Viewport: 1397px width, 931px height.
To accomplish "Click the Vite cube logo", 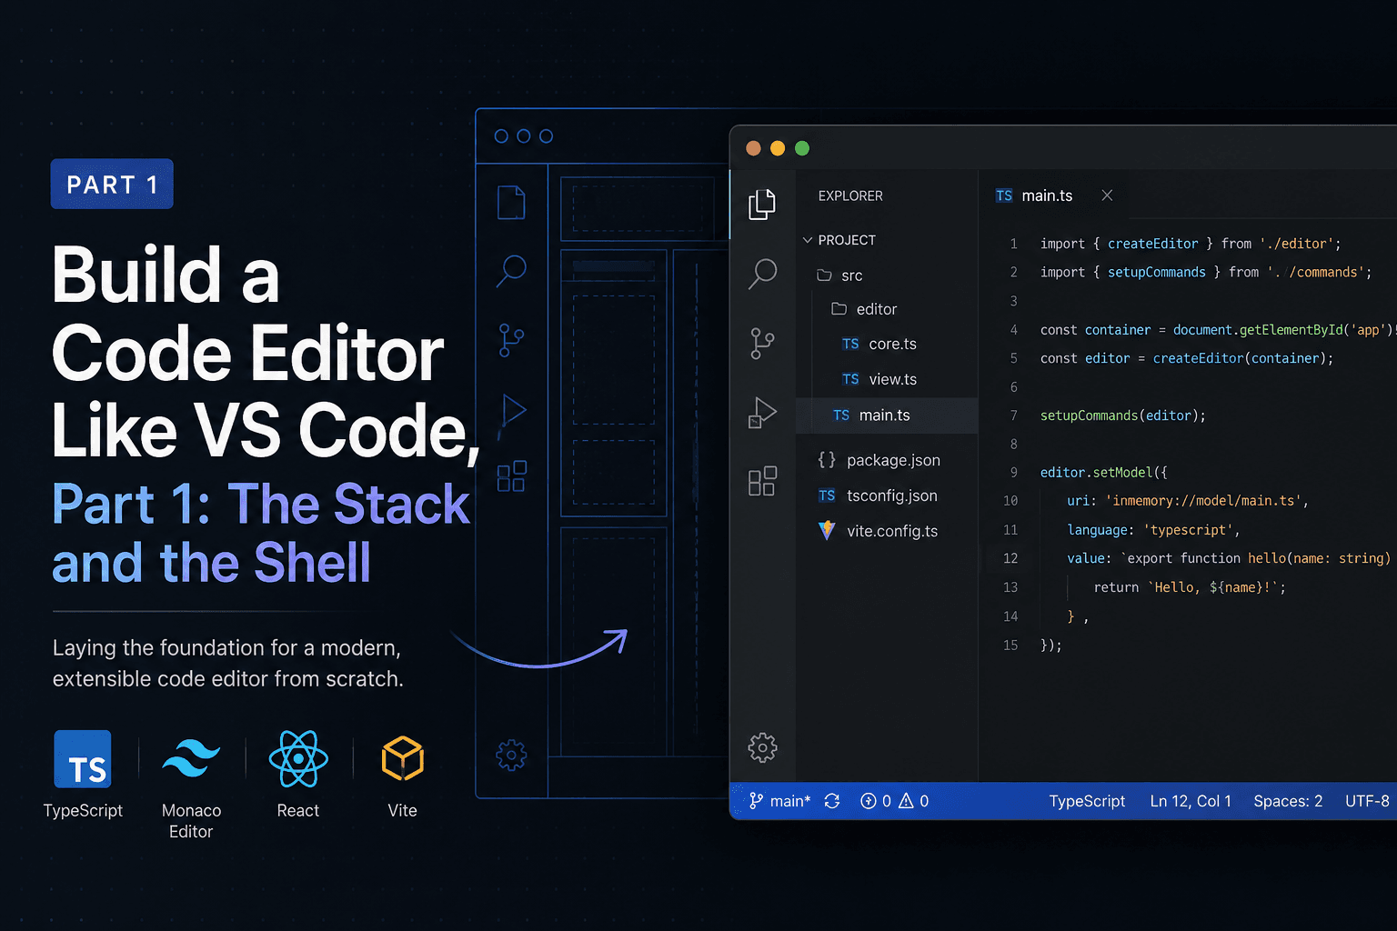I will [x=403, y=758].
